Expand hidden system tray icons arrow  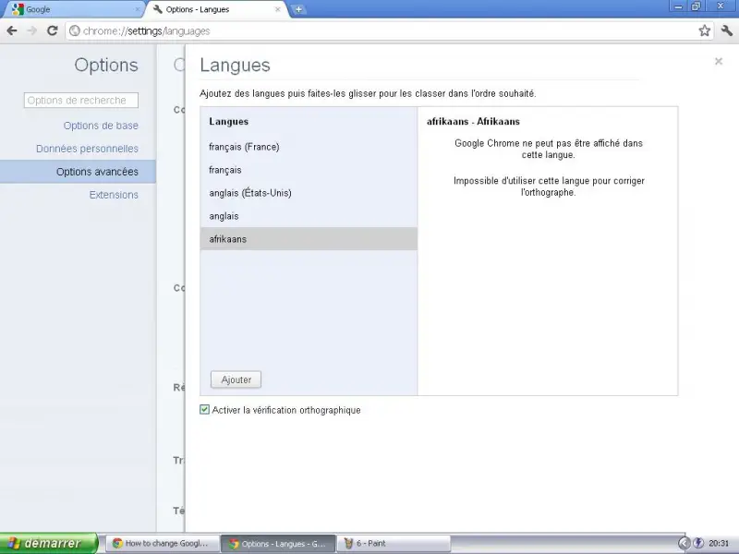[684, 543]
